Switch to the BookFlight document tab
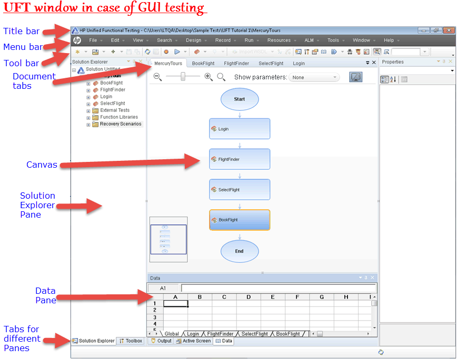Image resolution: width=457 pixels, height=359 pixels. pyautogui.click(x=204, y=63)
